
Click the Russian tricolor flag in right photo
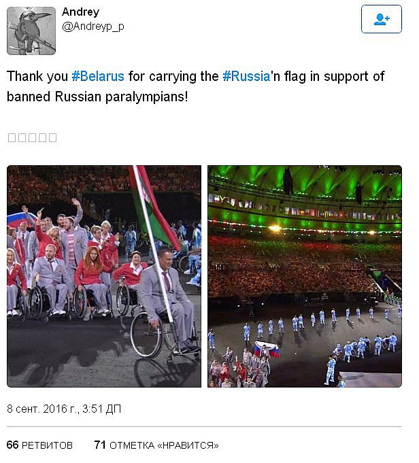click(267, 350)
